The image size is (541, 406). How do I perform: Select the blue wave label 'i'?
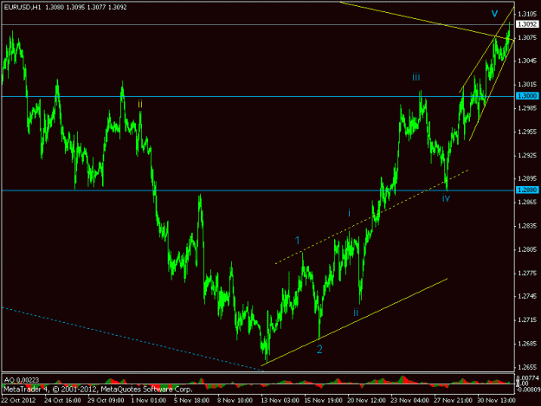(349, 213)
